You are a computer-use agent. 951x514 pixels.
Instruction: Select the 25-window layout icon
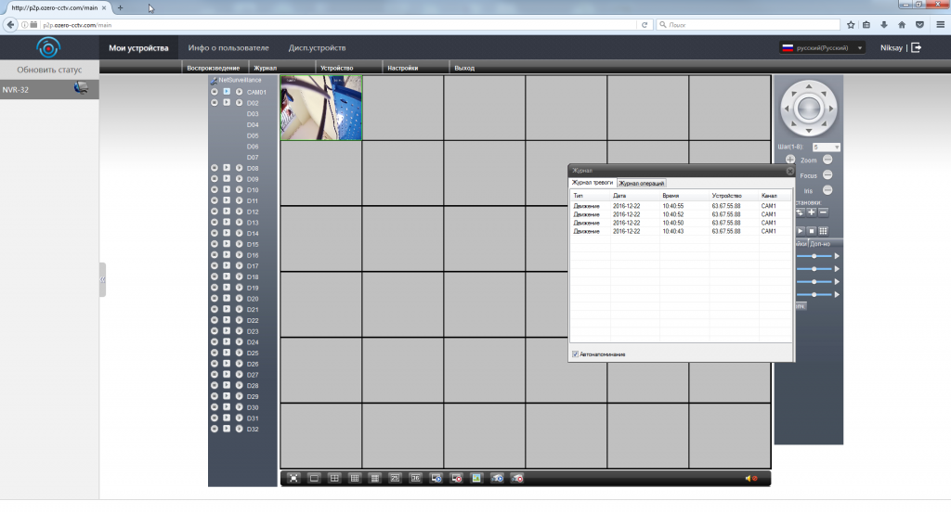tap(395, 478)
